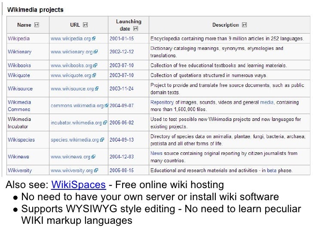Click external link icon beside www.wikiquote.org
This screenshot has width=313, height=235.
[94, 75]
